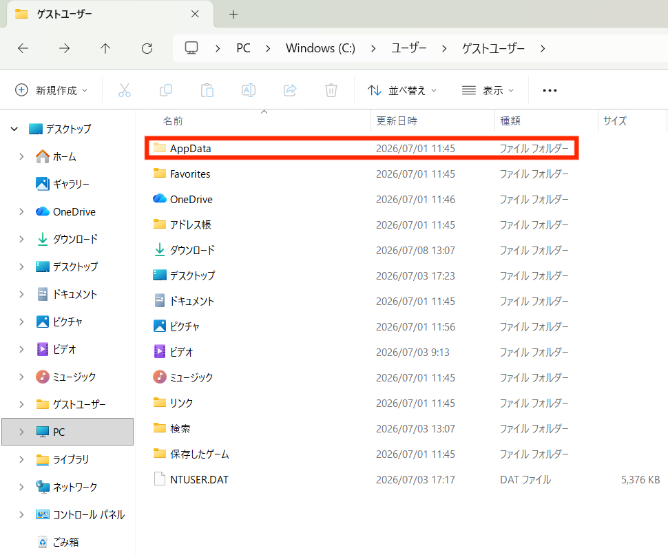Sort by サイズ column header

point(615,121)
